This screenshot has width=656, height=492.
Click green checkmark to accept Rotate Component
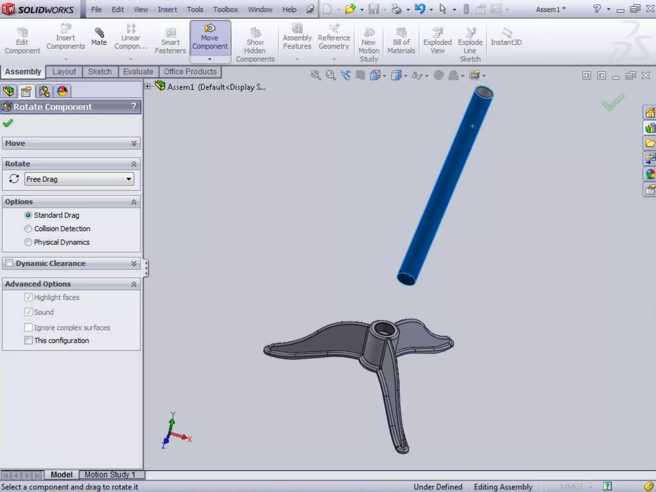point(8,123)
